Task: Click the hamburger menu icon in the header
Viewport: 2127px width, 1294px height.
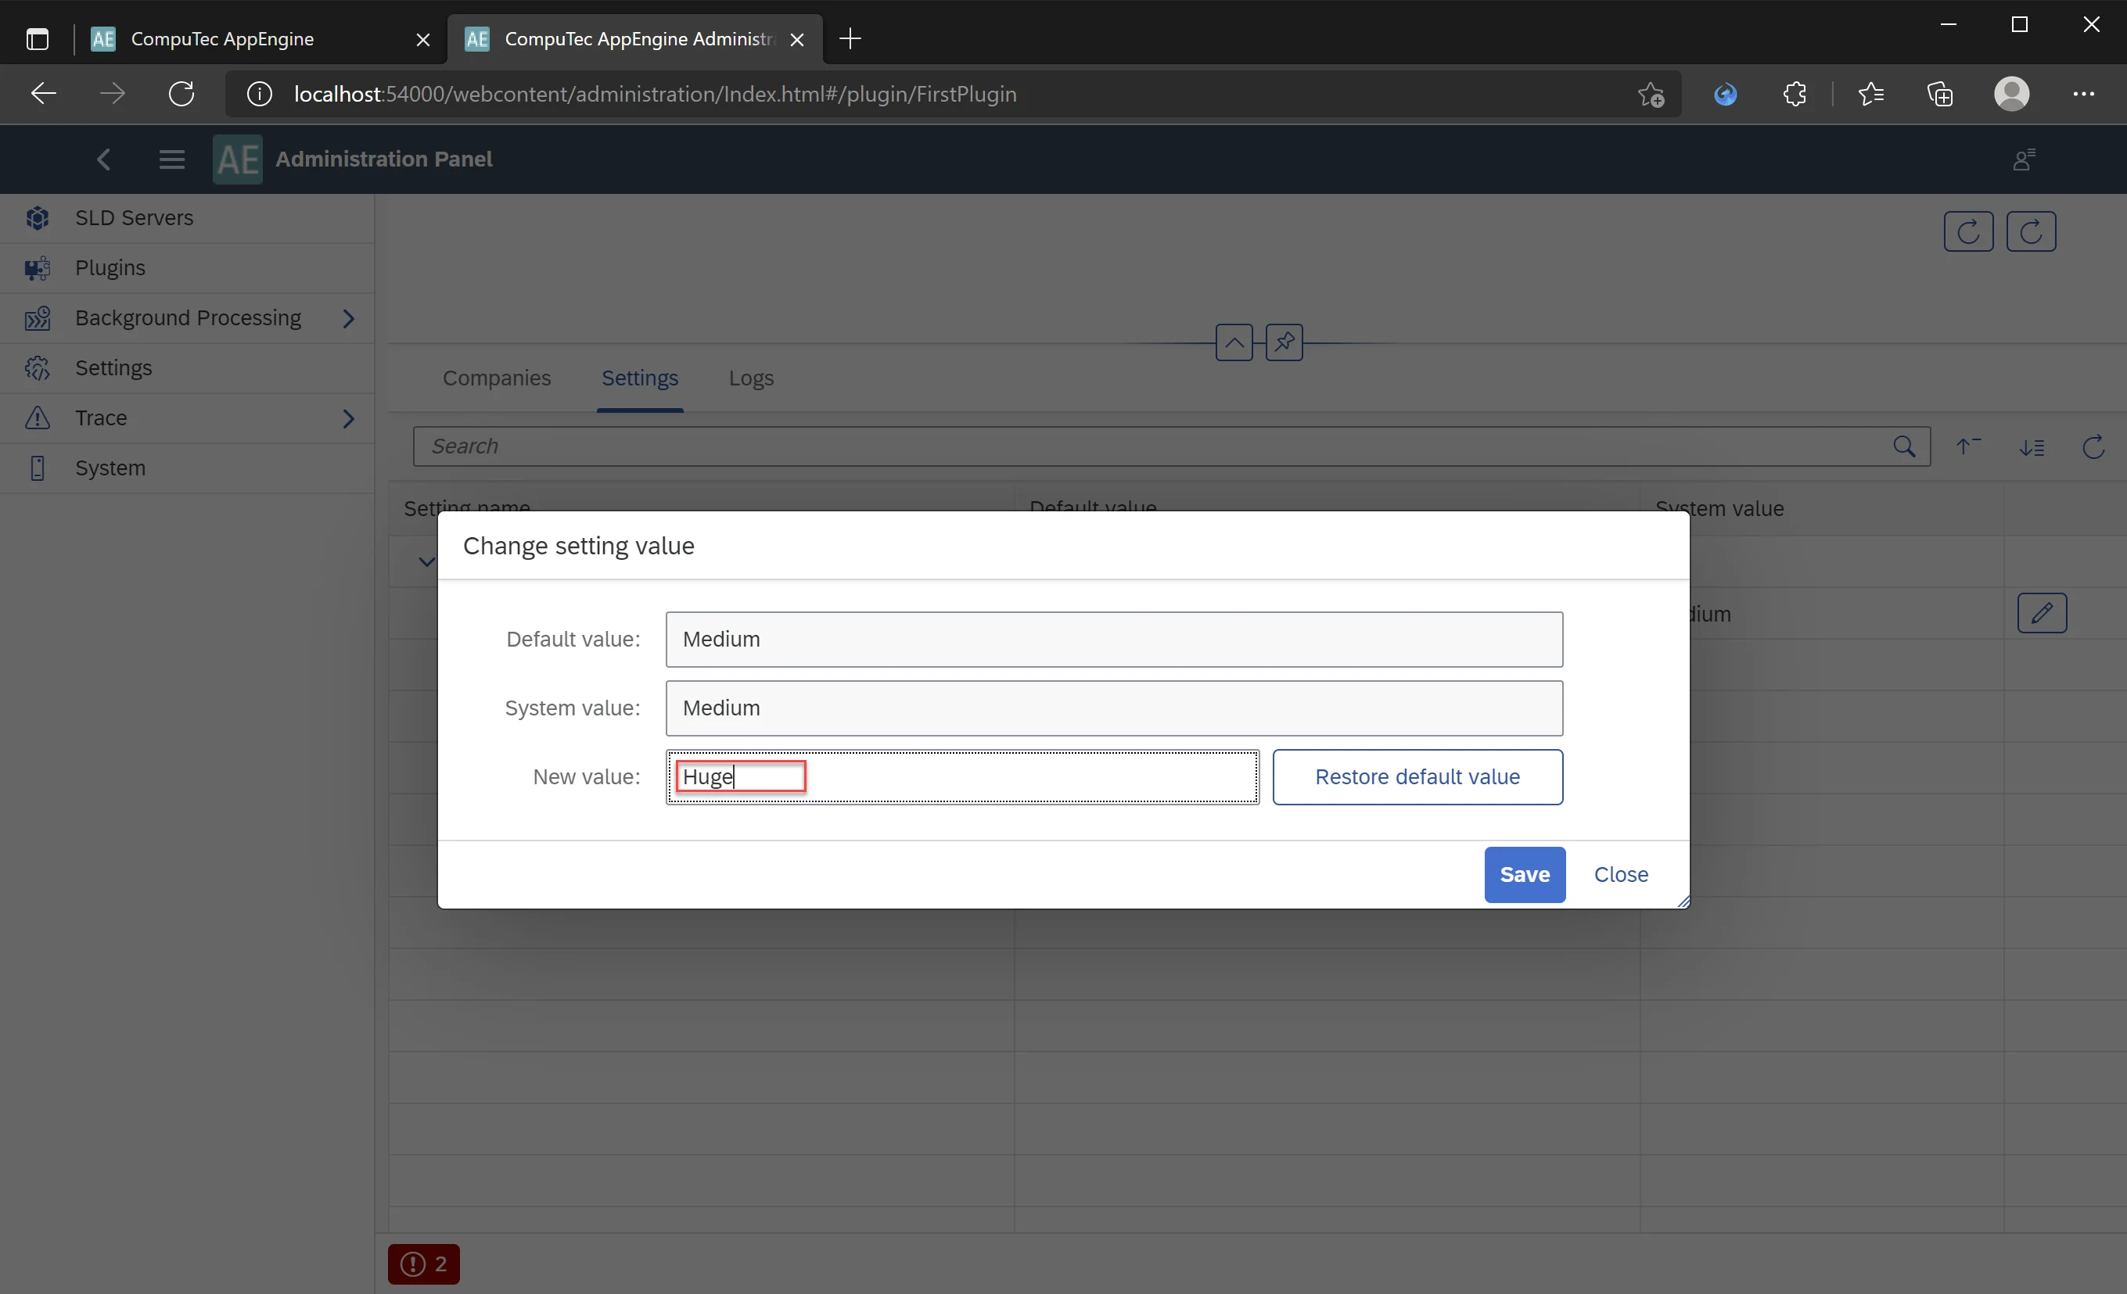Action: 171,158
